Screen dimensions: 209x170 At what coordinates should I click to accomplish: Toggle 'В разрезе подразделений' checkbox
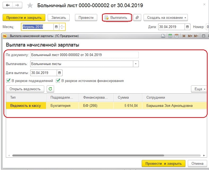coord(8,81)
